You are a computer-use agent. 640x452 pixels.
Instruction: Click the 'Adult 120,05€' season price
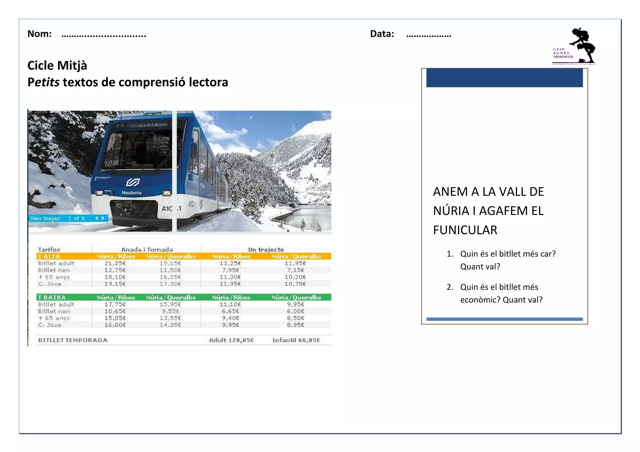(231, 340)
